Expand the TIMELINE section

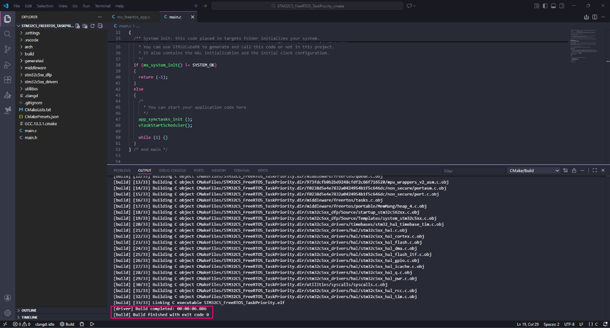[x=61, y=318]
